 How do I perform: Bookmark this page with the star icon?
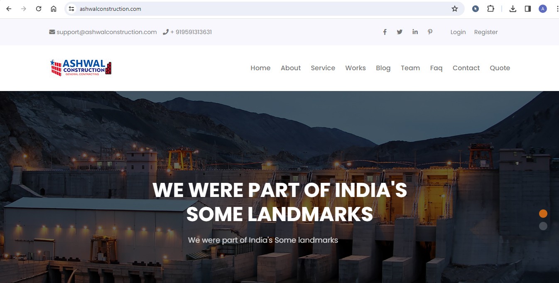point(455,9)
